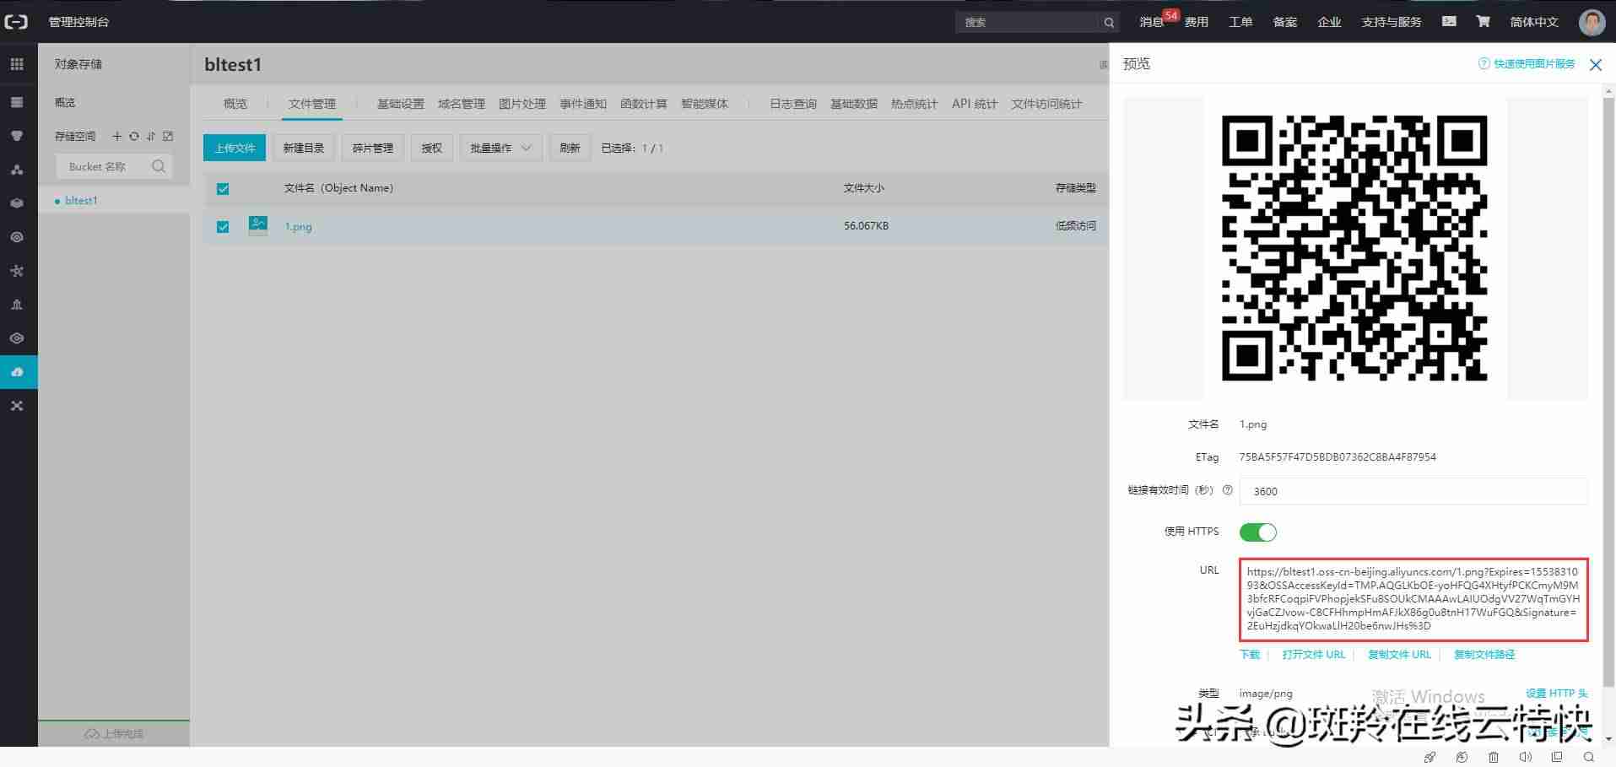Open the 图片处理 tab
This screenshot has height=767, width=1616.
tap(522, 104)
